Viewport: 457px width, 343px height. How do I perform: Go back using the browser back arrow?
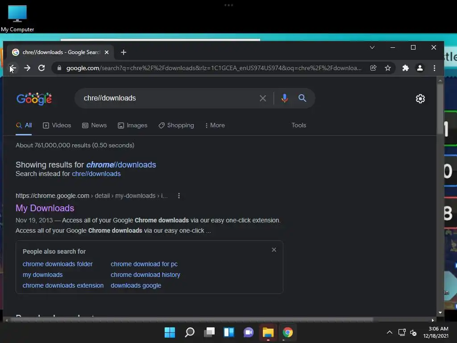tap(12, 68)
